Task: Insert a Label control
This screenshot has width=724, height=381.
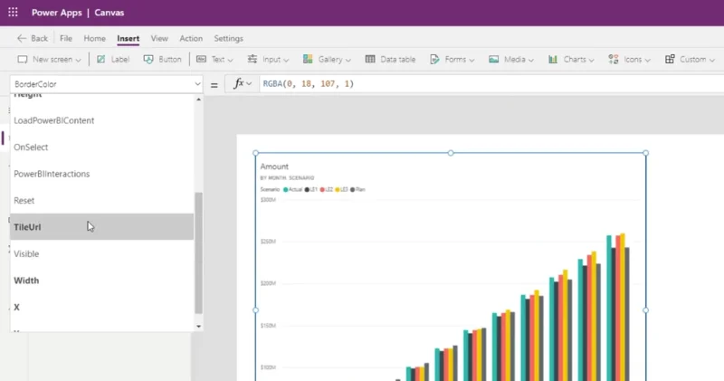Action: [113, 59]
